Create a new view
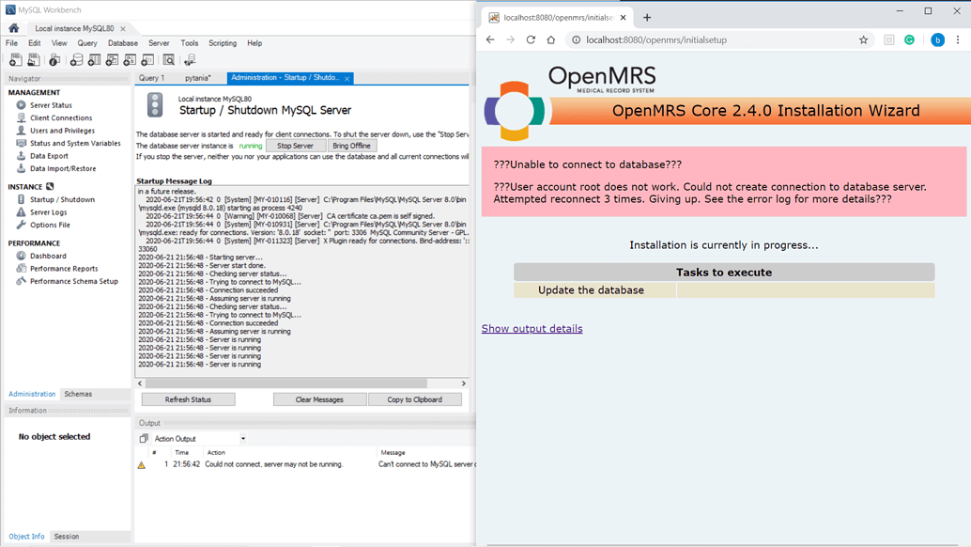 click(112, 59)
